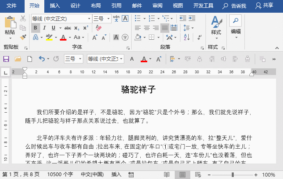This screenshot has height=179, width=283.
Task: Toggle bold formatting in the ribbon
Action: 36,28
